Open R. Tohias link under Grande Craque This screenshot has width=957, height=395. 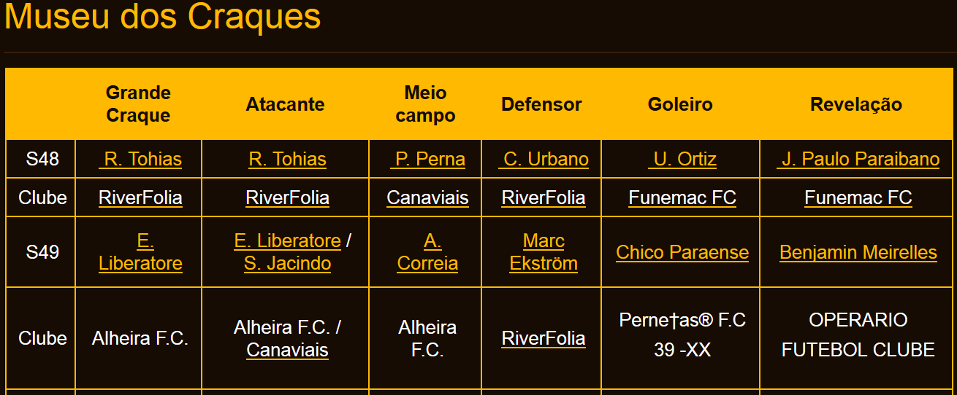click(140, 159)
